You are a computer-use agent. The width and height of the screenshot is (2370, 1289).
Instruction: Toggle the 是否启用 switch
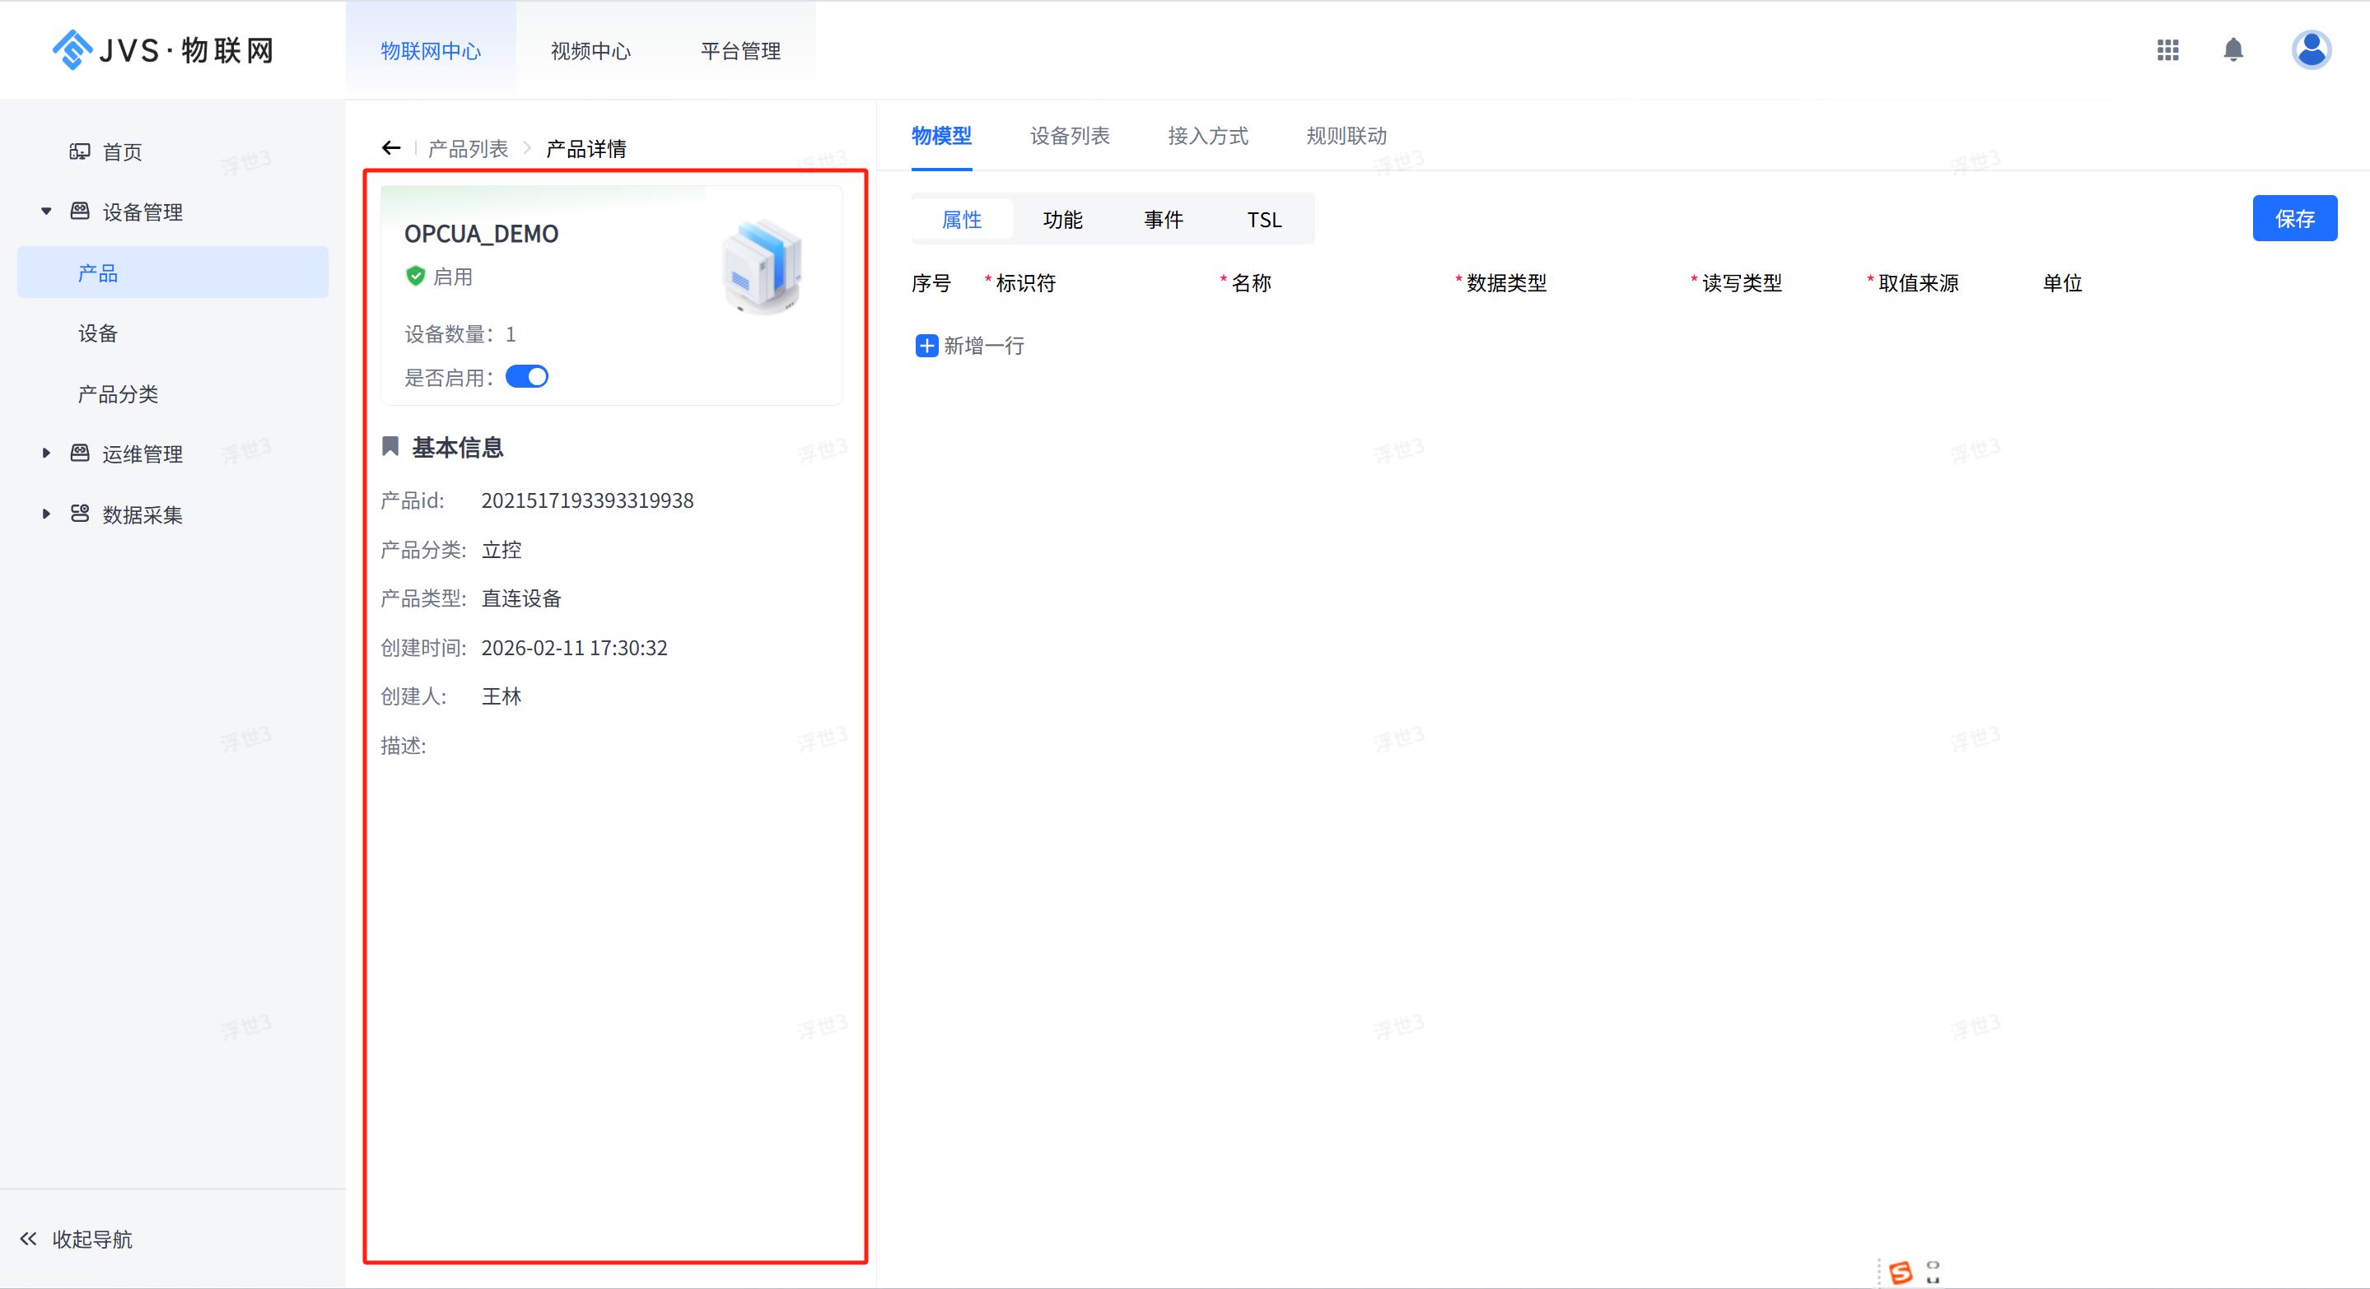click(x=527, y=377)
